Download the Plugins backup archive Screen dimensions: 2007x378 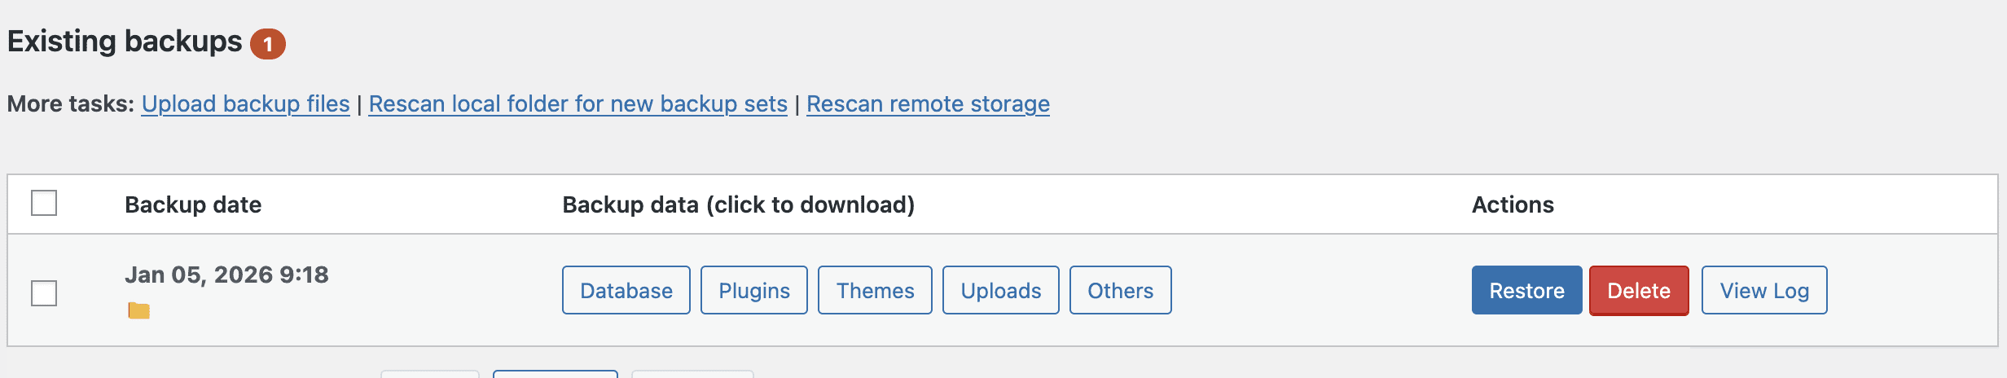pos(753,290)
